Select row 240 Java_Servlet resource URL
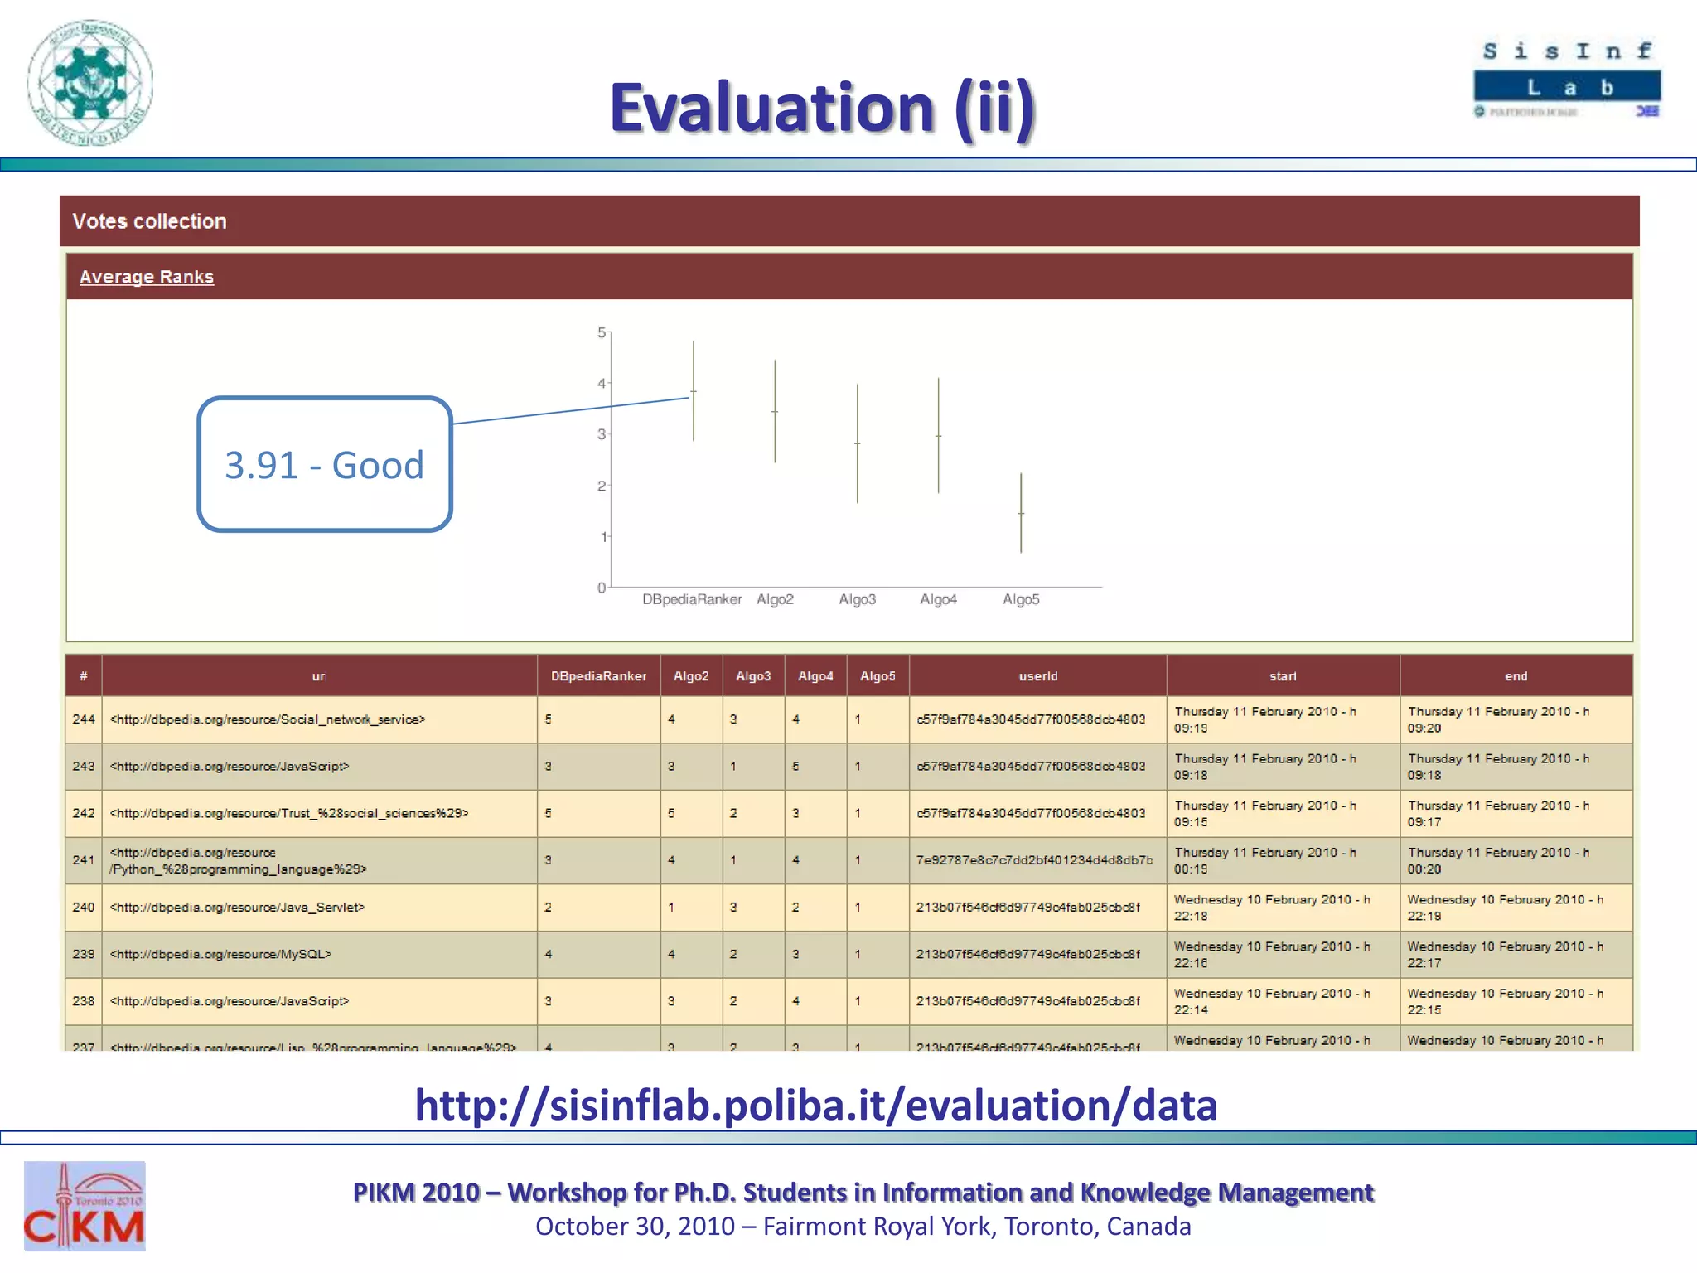The width and height of the screenshot is (1697, 1273). [x=237, y=908]
